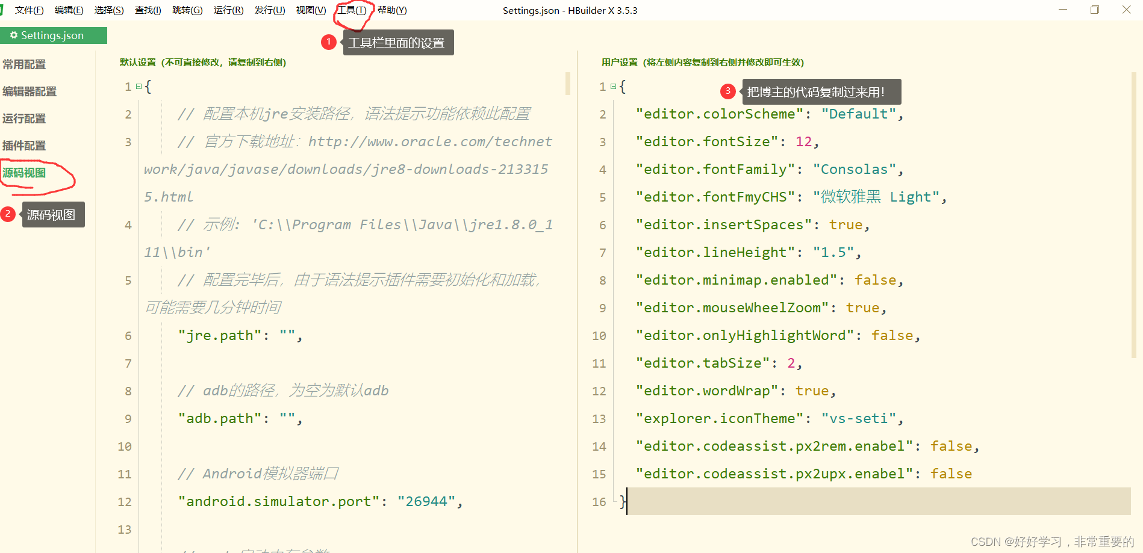Click the "editor.codeassist.px2upx.enabel" key
This screenshot has height=553, width=1143.
click(774, 474)
